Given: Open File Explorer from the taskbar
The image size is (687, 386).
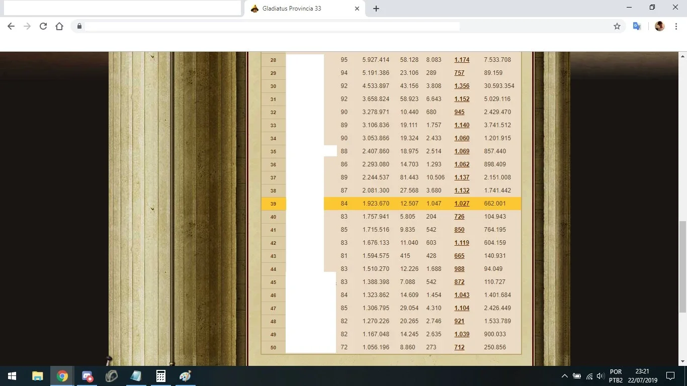Looking at the screenshot, I should 37,376.
